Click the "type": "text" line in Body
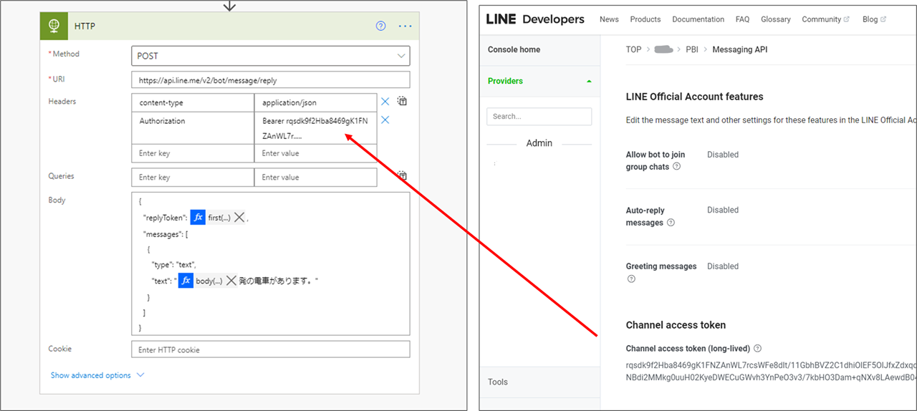The image size is (917, 411). [x=174, y=265]
